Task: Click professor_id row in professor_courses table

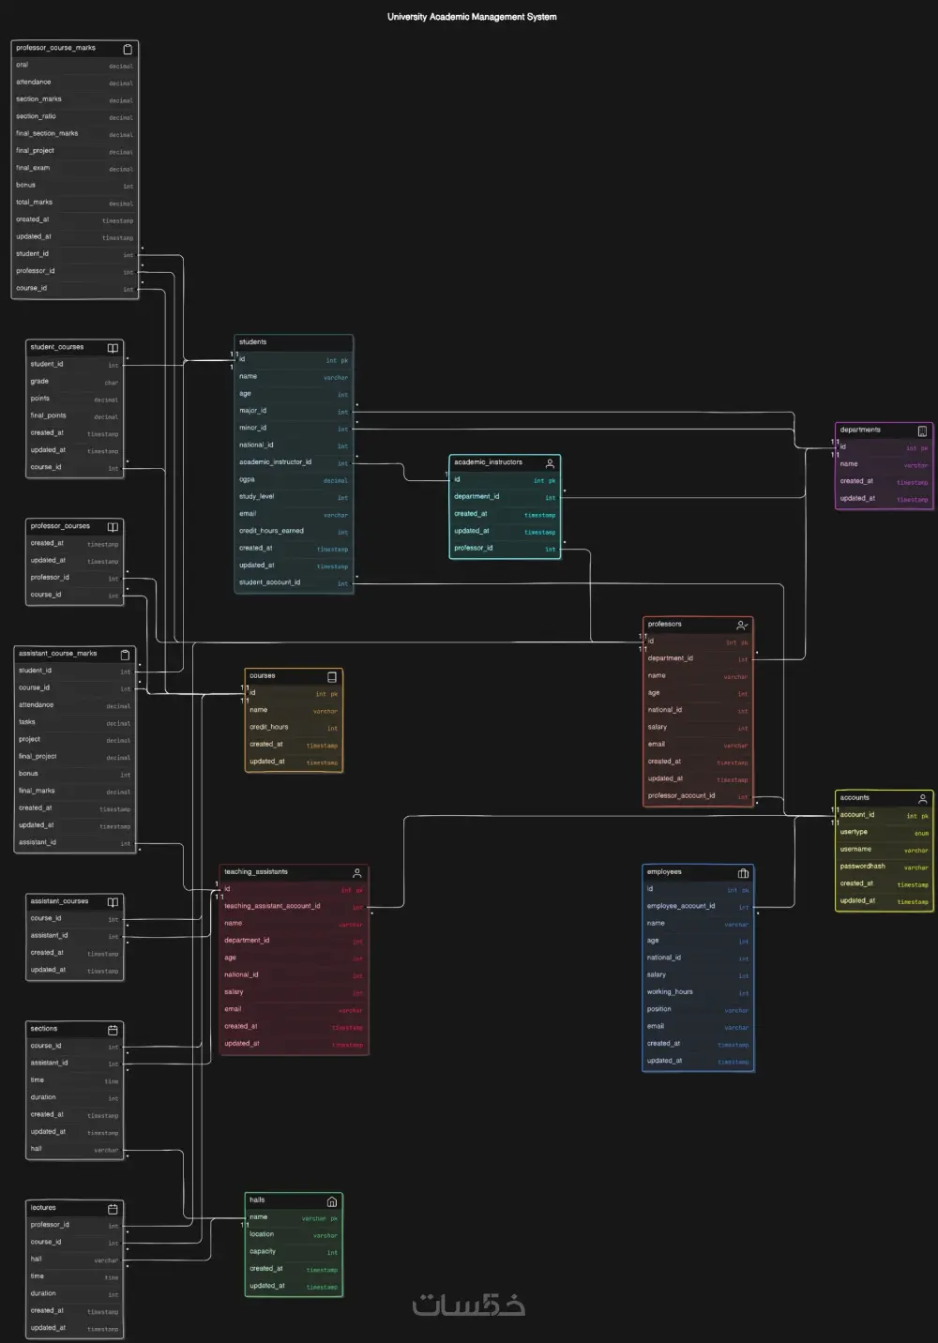Action: coord(74,578)
